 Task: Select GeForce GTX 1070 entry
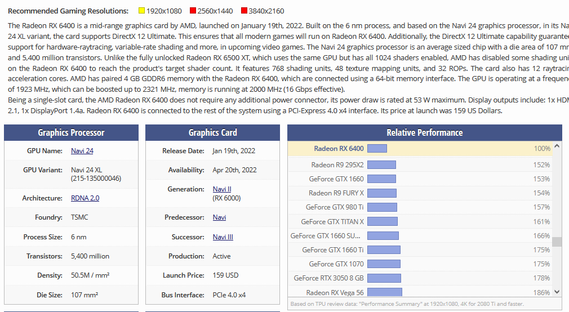(x=420, y=264)
